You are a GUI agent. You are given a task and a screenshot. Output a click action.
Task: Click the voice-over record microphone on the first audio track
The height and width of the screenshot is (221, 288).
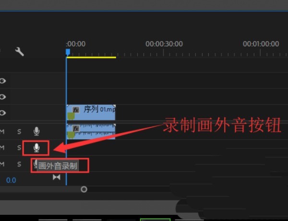click(36, 132)
